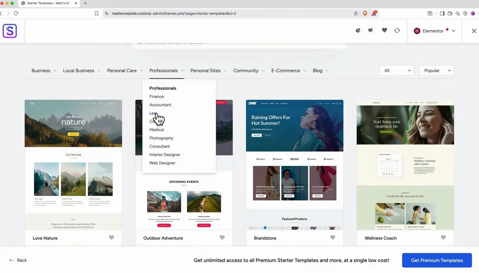Image resolution: width=479 pixels, height=273 pixels.
Task: Expand the Local Business category menu
Action: tap(82, 71)
